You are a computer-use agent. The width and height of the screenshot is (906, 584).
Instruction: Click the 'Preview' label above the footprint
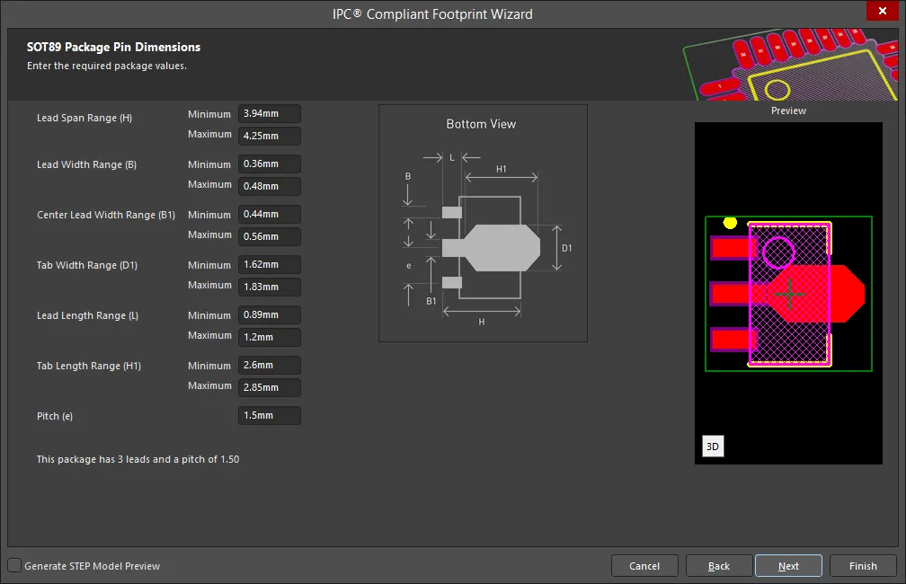[788, 111]
